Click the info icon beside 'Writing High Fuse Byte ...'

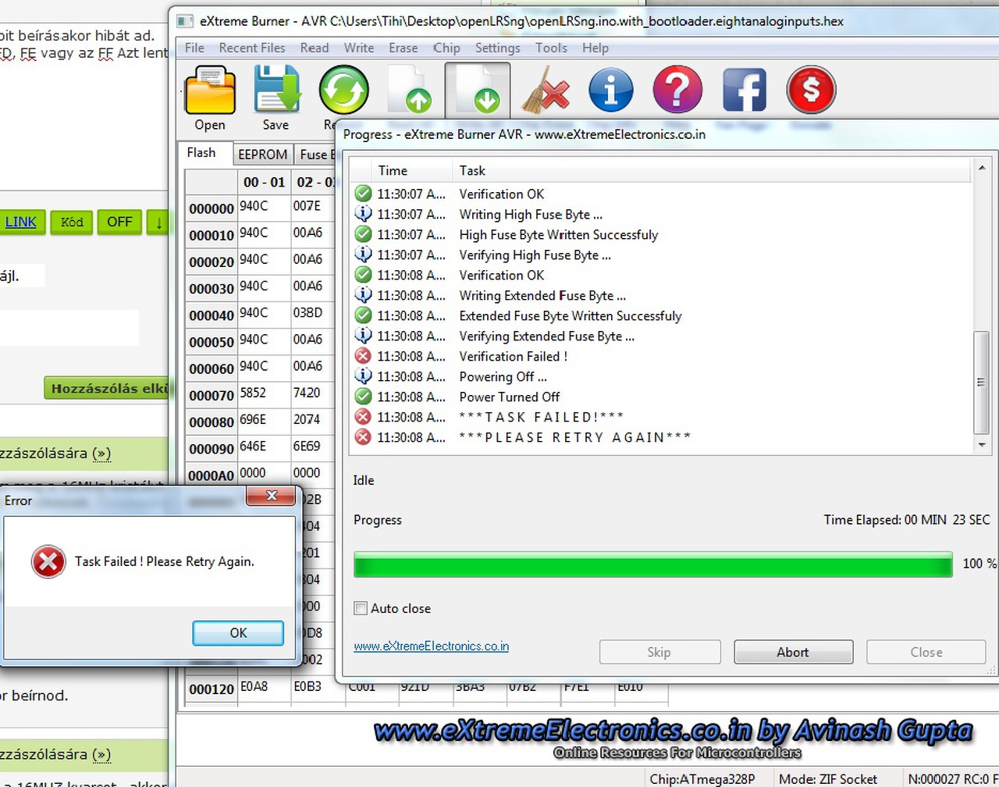pos(363,214)
